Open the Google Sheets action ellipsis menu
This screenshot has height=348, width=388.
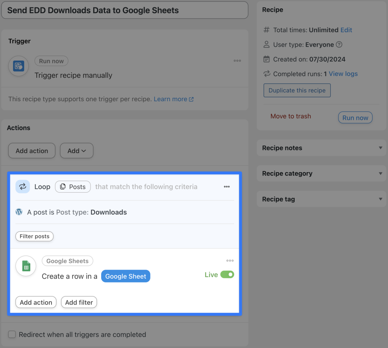coord(230,260)
